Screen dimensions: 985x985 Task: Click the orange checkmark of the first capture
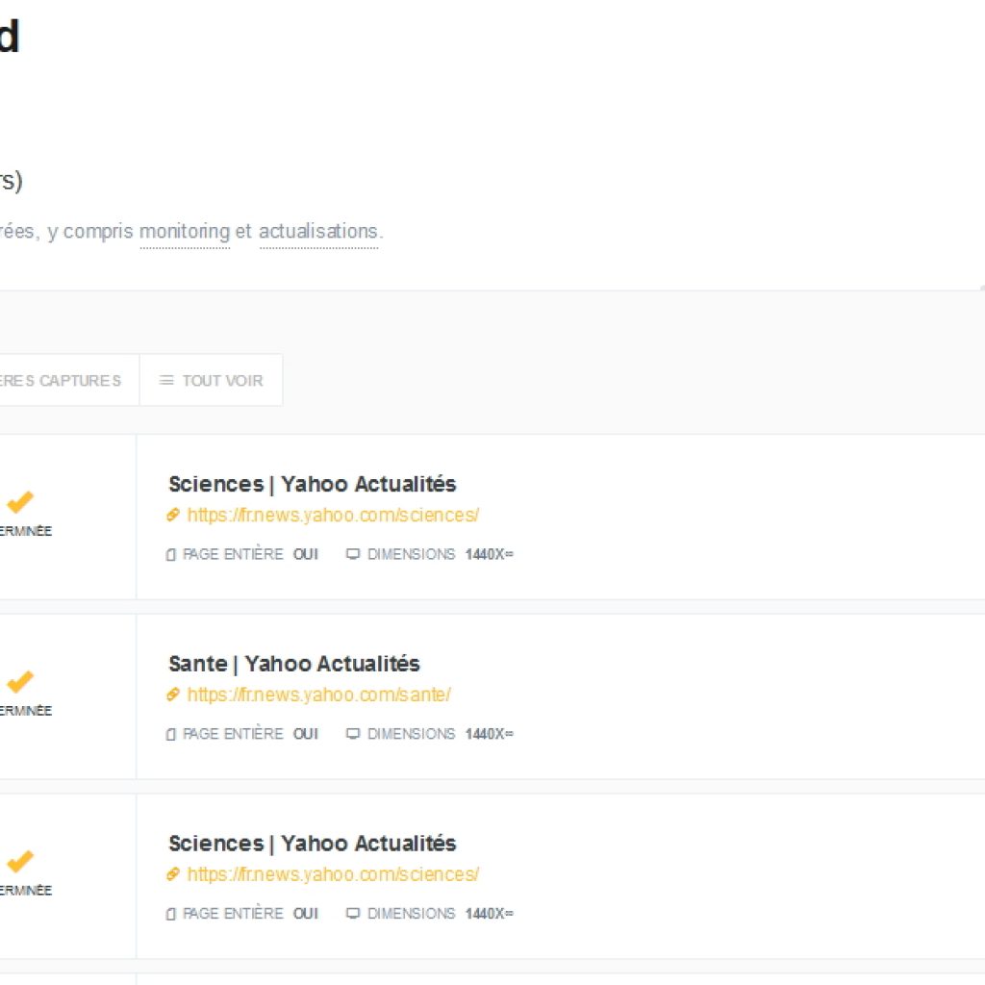point(20,502)
